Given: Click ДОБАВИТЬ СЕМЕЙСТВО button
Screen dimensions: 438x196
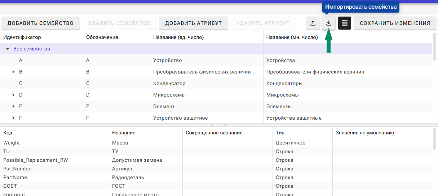Looking at the screenshot, I should (x=40, y=23).
